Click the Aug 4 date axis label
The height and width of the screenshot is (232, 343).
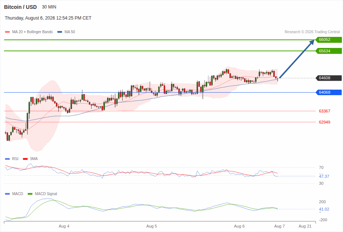tap(64, 226)
